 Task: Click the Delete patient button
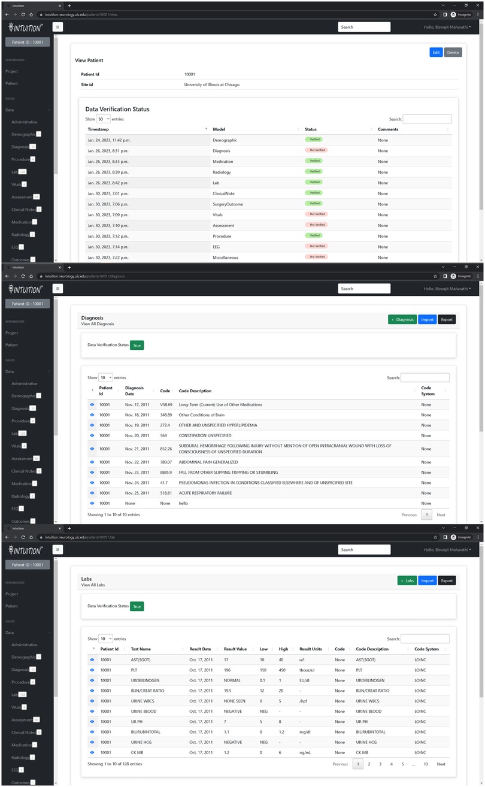point(453,52)
